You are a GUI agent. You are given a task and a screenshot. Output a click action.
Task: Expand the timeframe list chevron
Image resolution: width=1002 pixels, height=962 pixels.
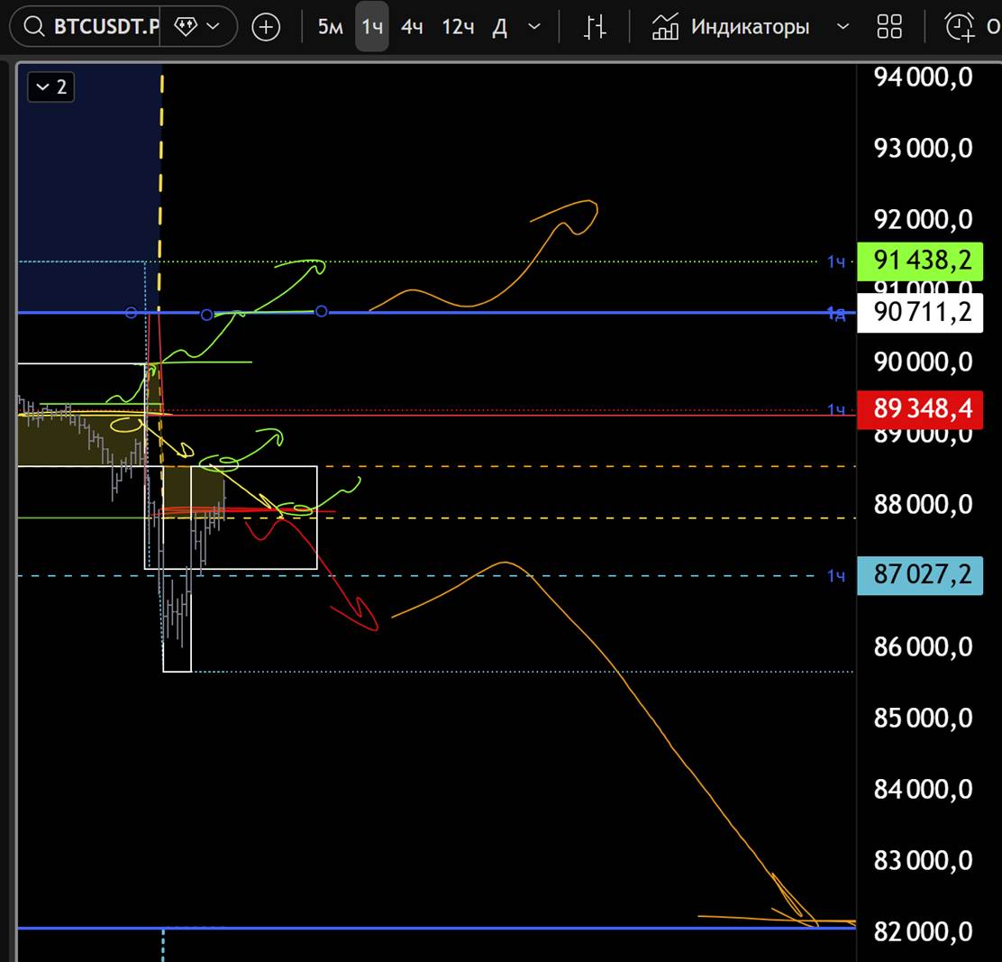click(x=534, y=27)
